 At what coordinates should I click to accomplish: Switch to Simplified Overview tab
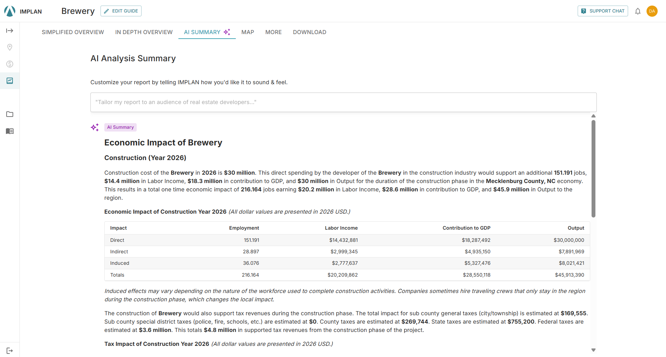click(73, 32)
